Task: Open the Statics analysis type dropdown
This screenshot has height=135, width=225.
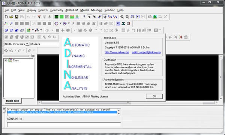Action: click(45, 44)
